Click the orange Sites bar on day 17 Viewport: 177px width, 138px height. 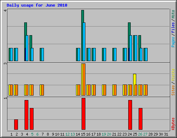coord(94,90)
